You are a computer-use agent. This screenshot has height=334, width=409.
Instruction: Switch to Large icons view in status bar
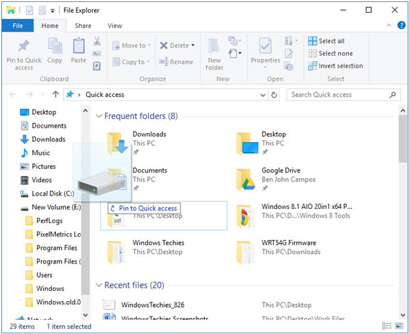[399, 326]
